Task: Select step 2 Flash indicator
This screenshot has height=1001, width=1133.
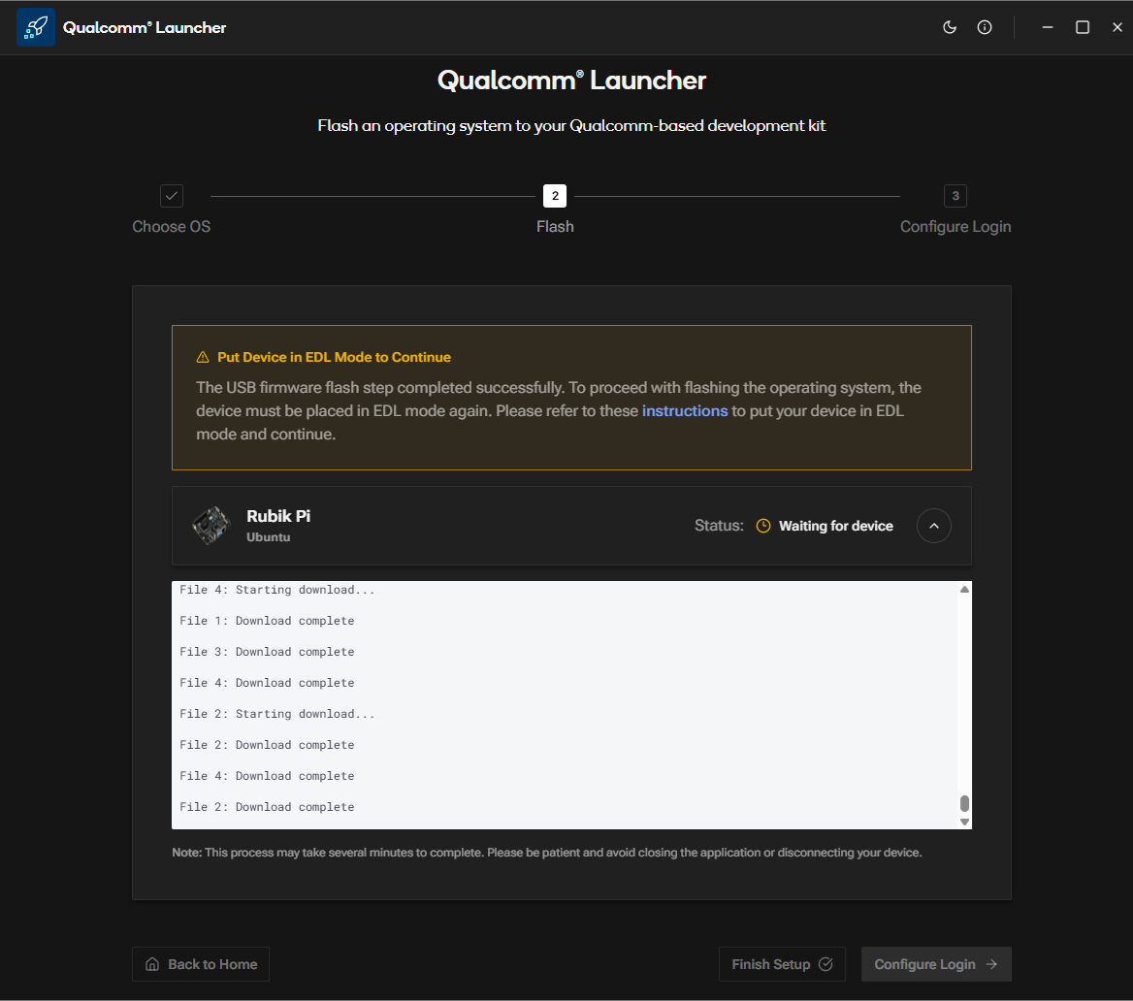Action: pos(555,196)
